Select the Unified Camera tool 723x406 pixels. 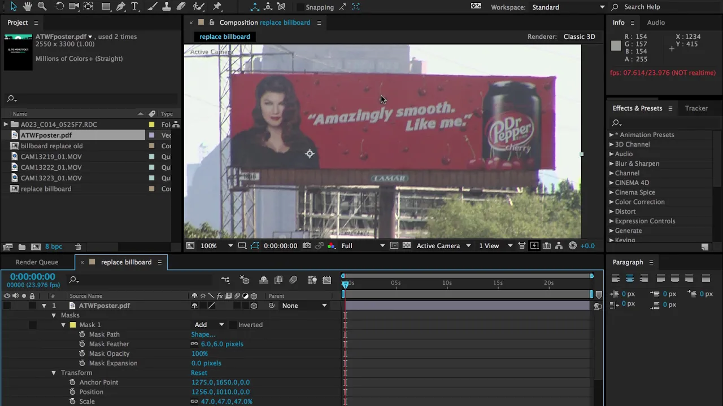pyautogui.click(x=74, y=7)
